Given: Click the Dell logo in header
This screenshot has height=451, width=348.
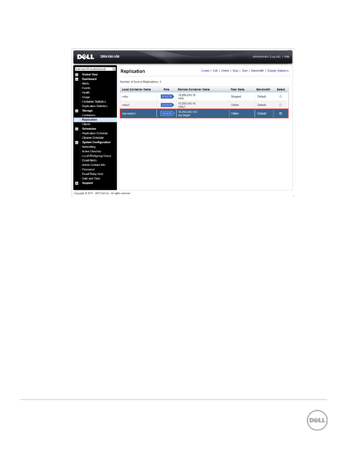Looking at the screenshot, I should pyautogui.click(x=86, y=57).
